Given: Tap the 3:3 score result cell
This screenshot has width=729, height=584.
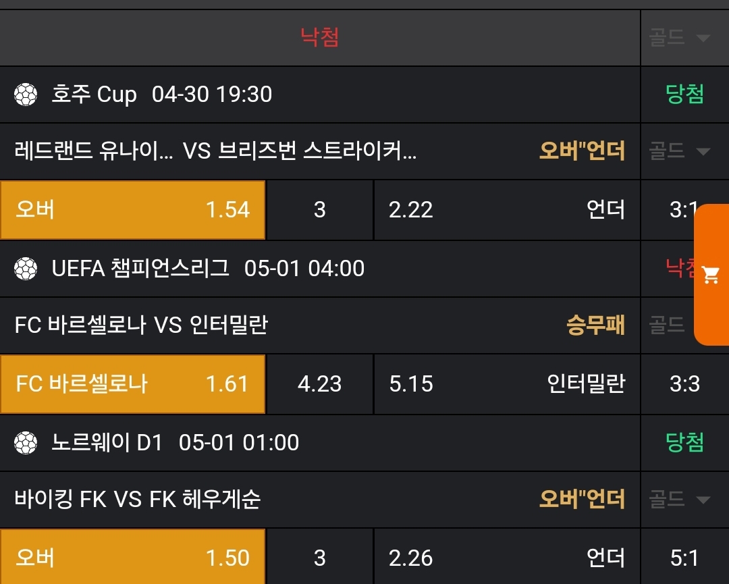Looking at the screenshot, I should [x=684, y=384].
